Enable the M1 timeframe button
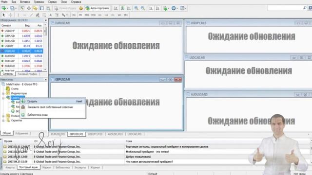 (74, 15)
